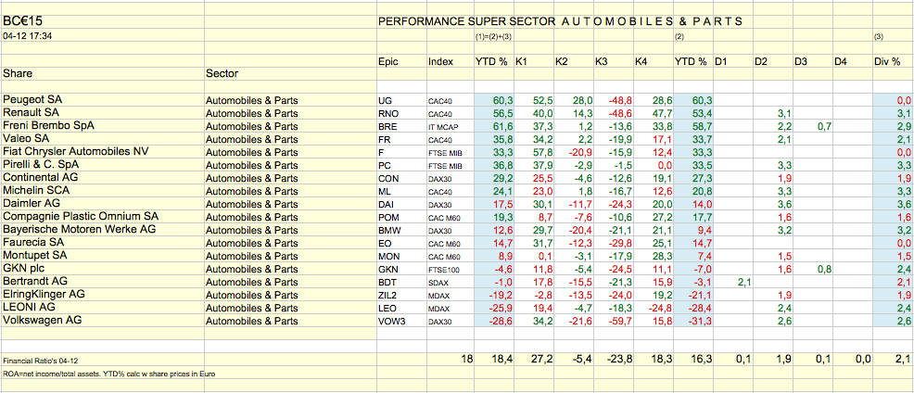Image resolution: width=914 pixels, height=393 pixels.
Task: Select Bayerische Motoren Werke AG cell
Action: coord(102,229)
